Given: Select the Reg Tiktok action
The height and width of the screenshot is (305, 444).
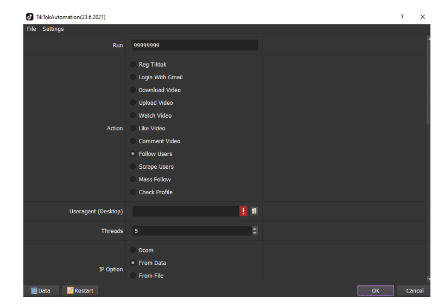Looking at the screenshot, I should (x=148, y=65).
